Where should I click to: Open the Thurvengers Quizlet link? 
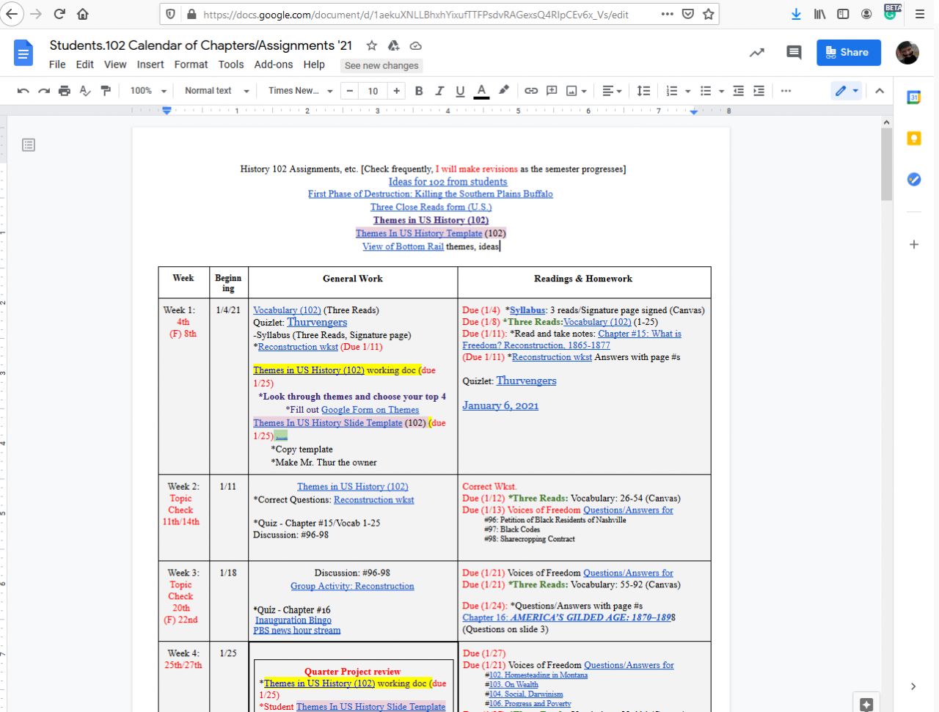pos(317,322)
